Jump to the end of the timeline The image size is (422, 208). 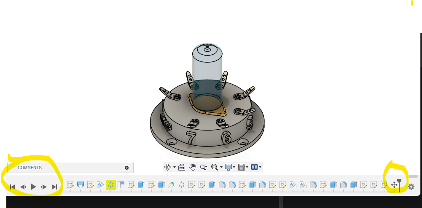55,187
